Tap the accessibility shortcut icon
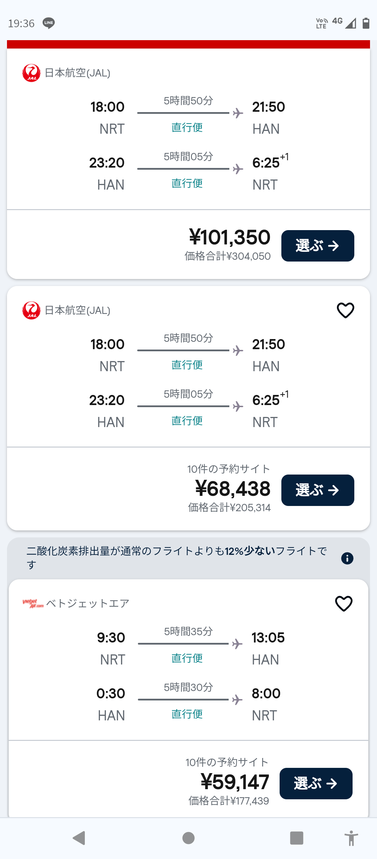This screenshot has height=859, width=377. click(x=351, y=838)
